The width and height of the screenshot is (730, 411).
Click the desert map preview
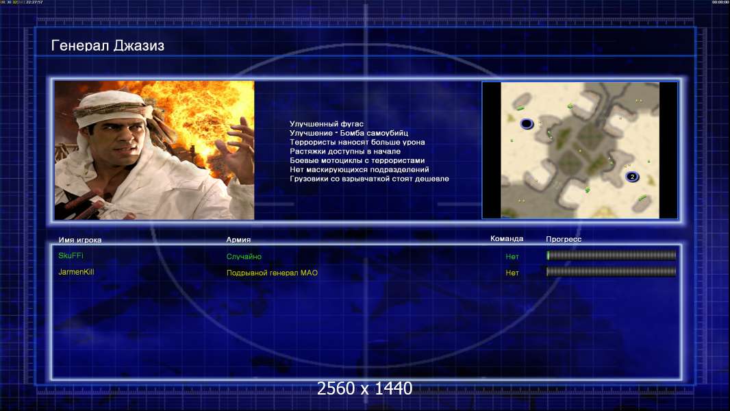579,150
